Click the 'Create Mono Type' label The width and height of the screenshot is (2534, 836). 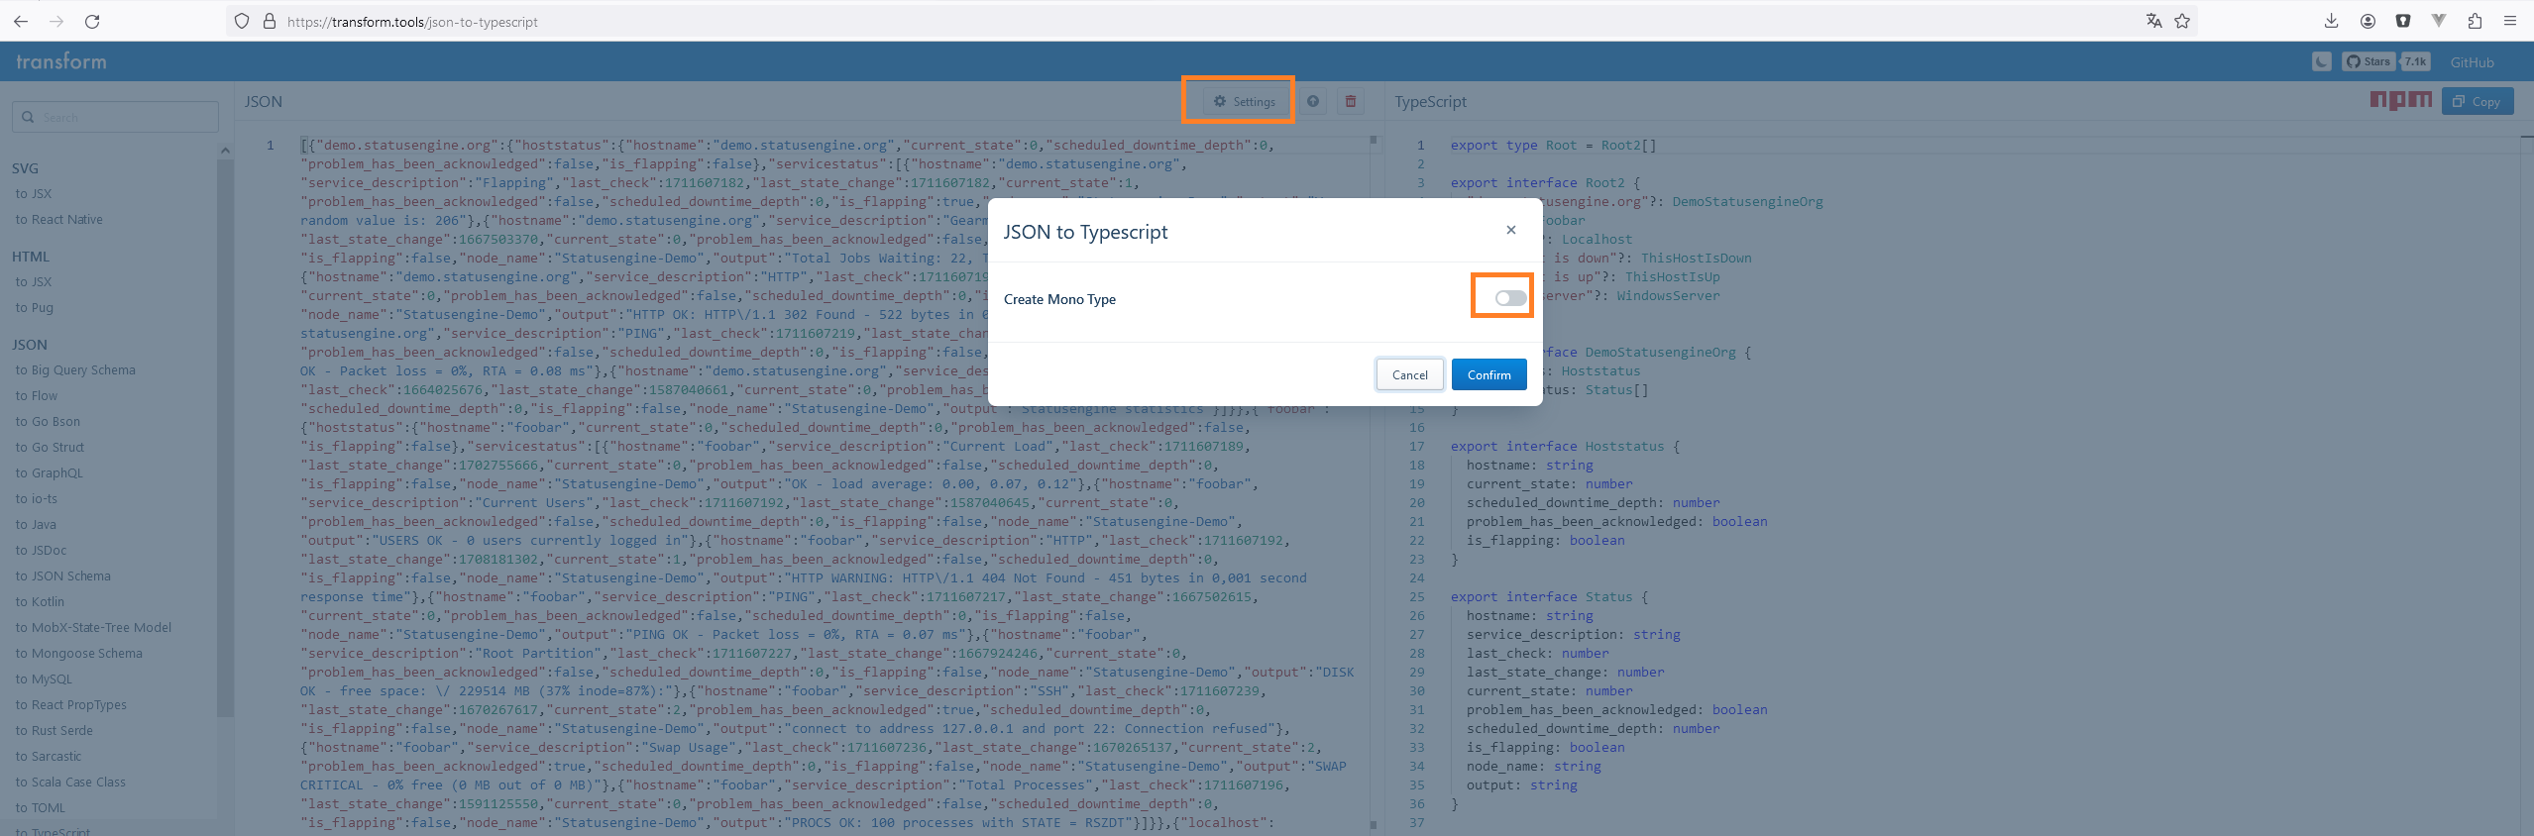(x=1059, y=299)
